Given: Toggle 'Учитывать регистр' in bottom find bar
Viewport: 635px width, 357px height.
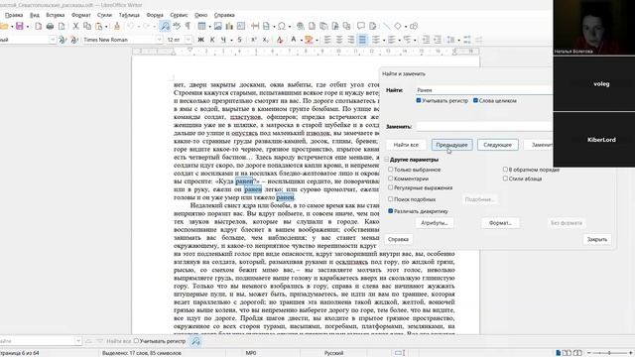Looking at the screenshot, I should click(x=136, y=341).
